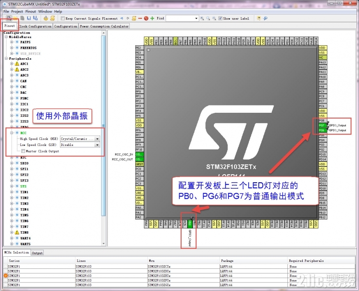Click the Generate Report icon
This screenshot has height=291, width=359.
coord(53,18)
